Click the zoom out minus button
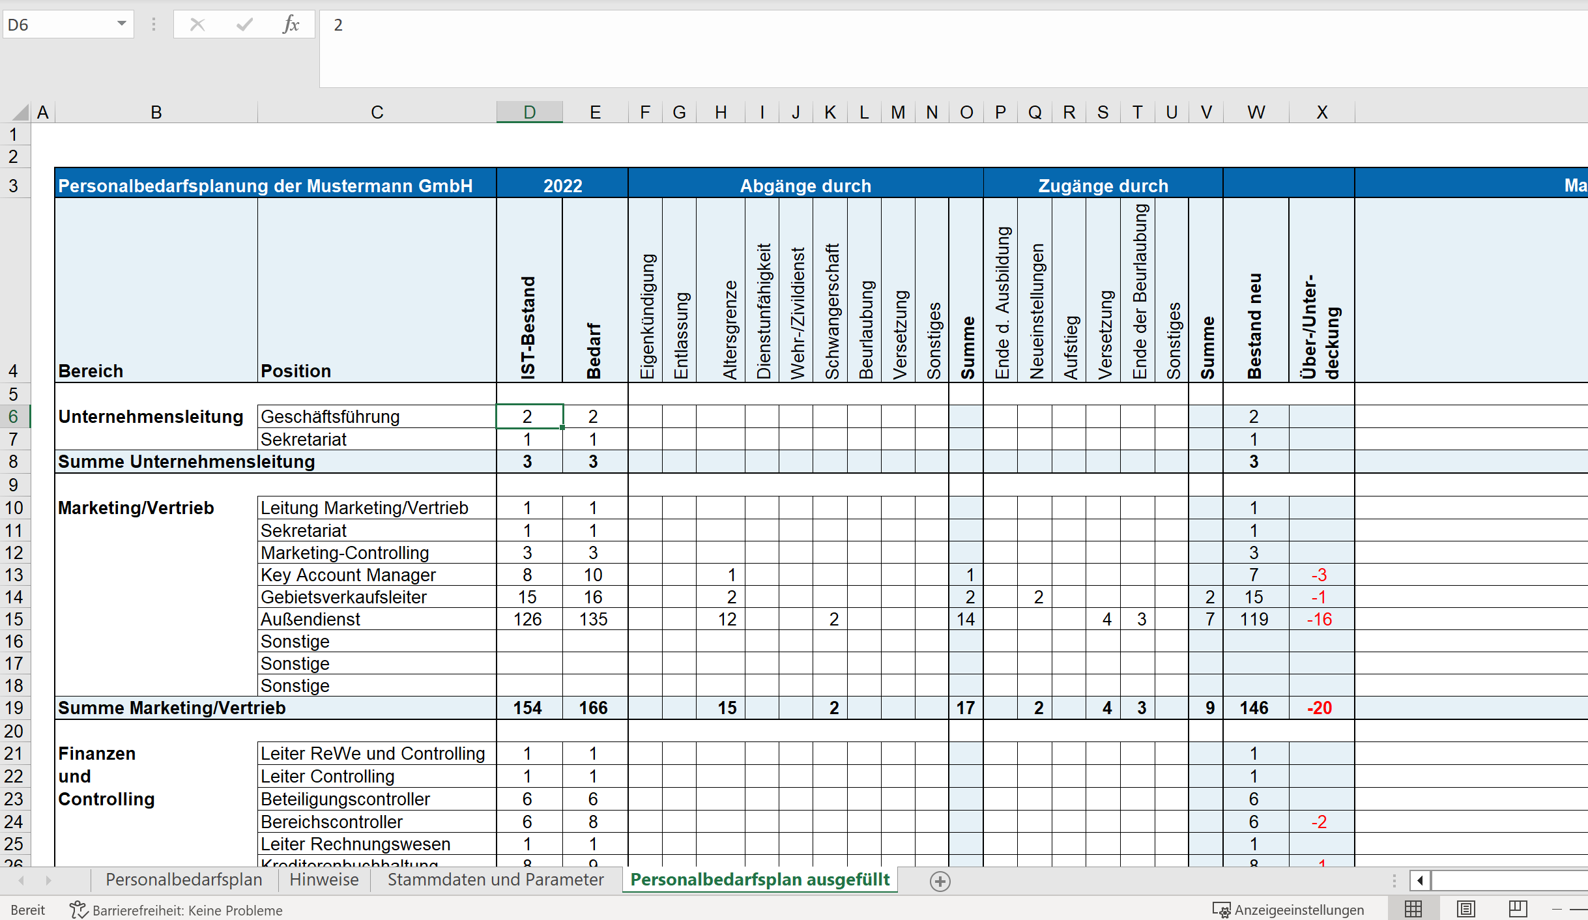The image size is (1588, 920). 1557,909
